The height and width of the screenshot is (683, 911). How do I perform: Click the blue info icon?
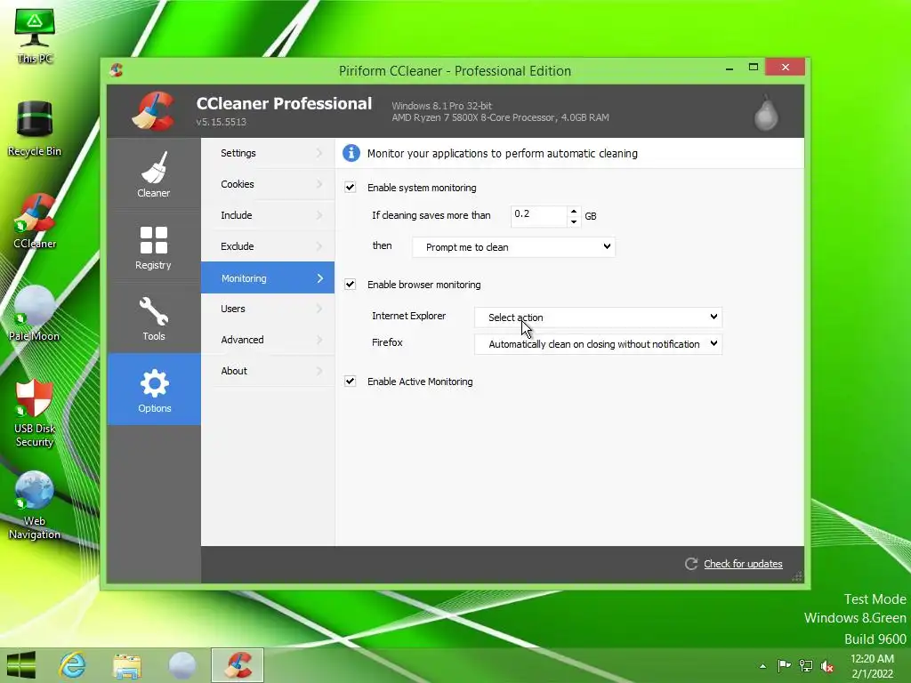(351, 153)
